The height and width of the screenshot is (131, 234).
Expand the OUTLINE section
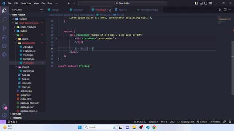[x=16, y=114]
